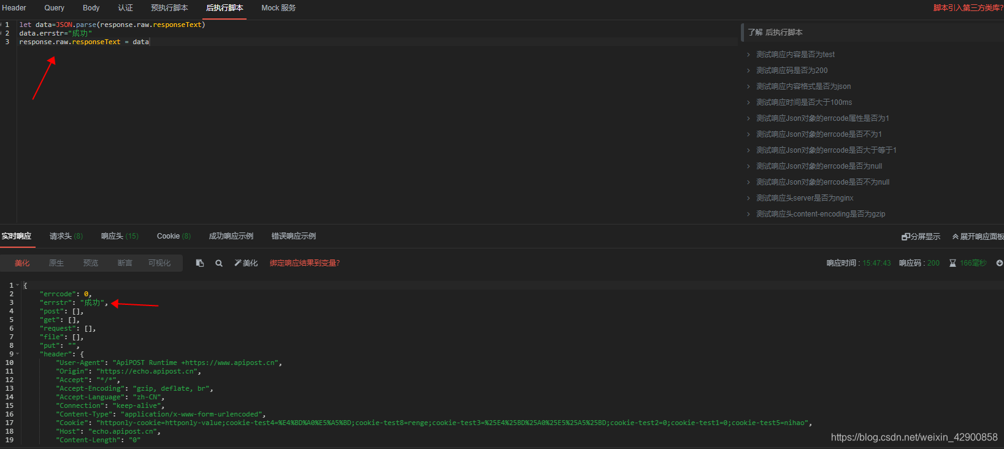Expand chevron beside 测试响应内容格式是否为json
This screenshot has width=1004, height=449.
point(748,86)
